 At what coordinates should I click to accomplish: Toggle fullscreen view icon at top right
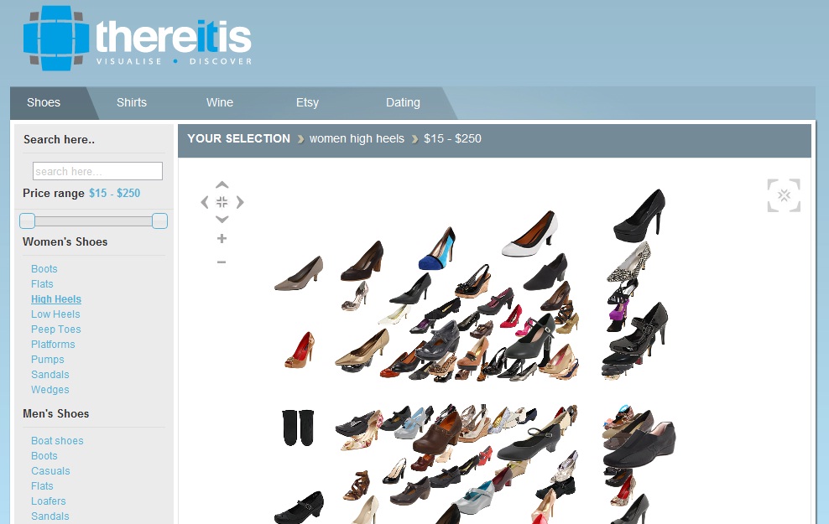pyautogui.click(x=784, y=195)
